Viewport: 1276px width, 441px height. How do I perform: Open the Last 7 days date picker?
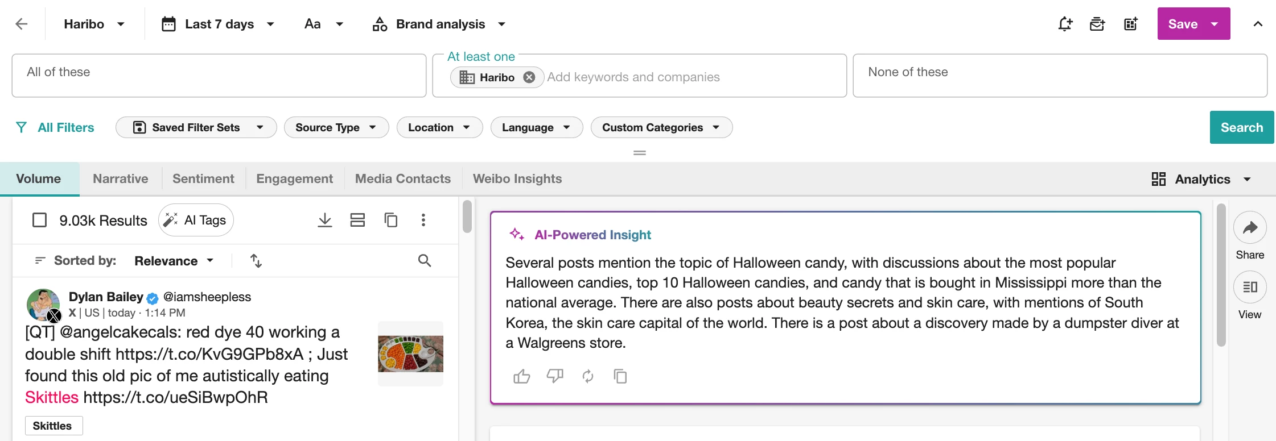pyautogui.click(x=218, y=24)
